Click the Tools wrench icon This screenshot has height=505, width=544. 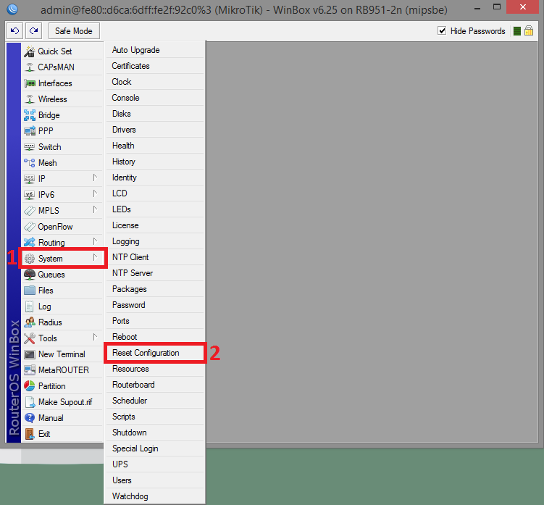[30, 338]
